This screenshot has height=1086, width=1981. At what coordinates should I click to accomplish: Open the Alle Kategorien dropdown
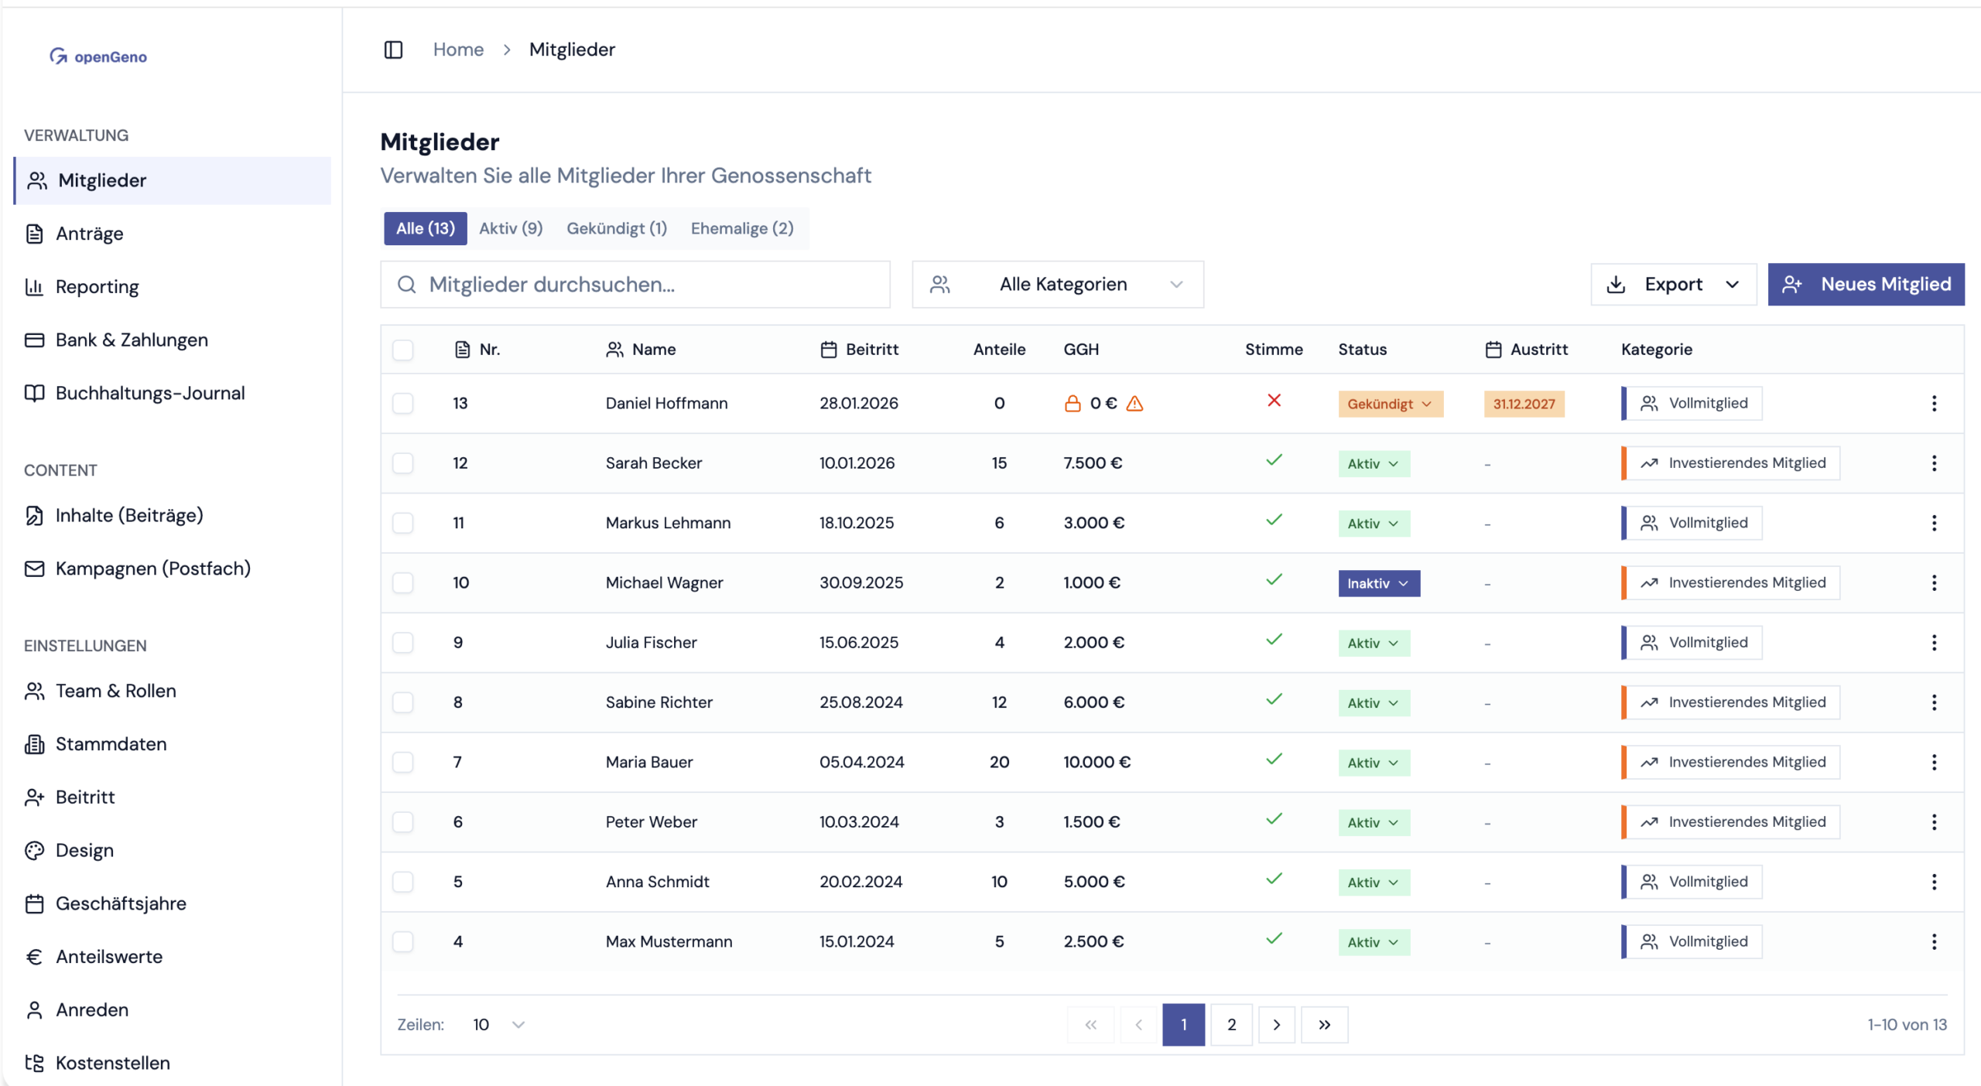[x=1057, y=285]
